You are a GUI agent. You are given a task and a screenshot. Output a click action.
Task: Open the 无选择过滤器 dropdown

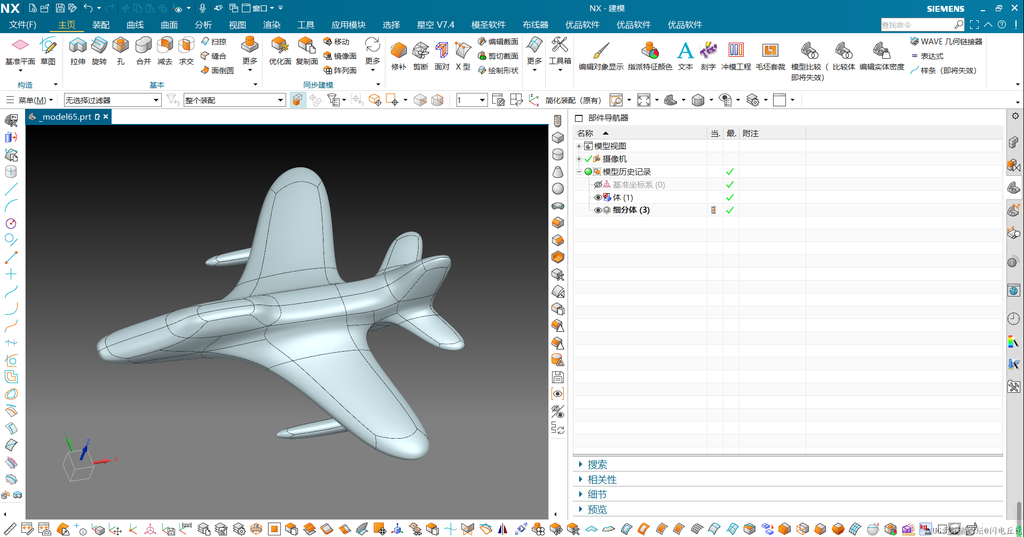[x=113, y=100]
